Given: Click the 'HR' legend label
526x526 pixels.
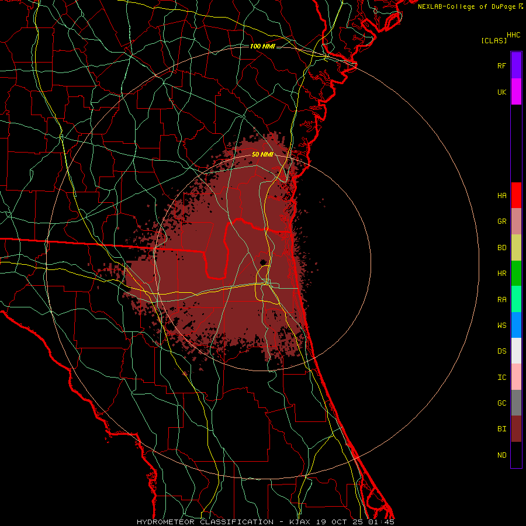Looking at the screenshot, I should [501, 273].
